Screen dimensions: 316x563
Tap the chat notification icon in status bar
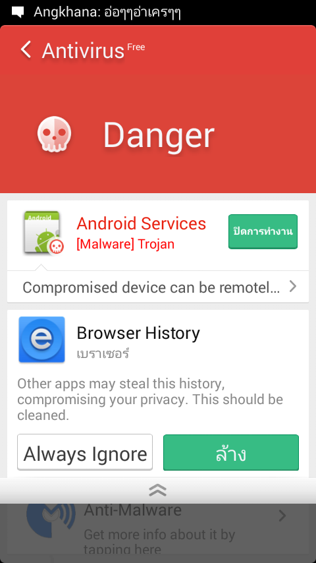coord(18,13)
